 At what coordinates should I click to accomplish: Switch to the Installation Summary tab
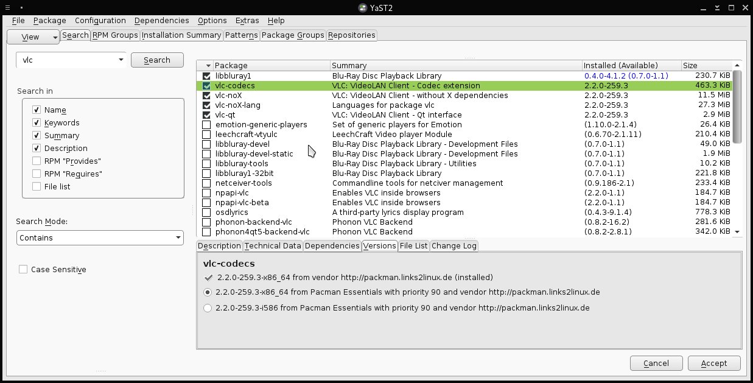pos(181,35)
